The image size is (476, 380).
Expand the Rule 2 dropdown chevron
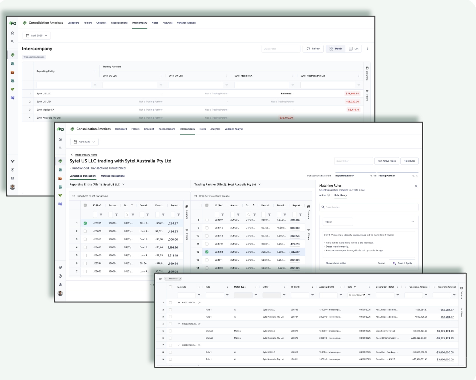pyautogui.click(x=413, y=222)
